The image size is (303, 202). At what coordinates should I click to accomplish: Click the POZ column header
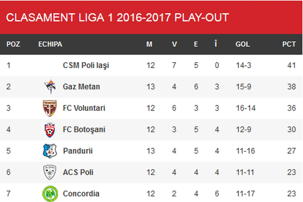click(x=13, y=44)
